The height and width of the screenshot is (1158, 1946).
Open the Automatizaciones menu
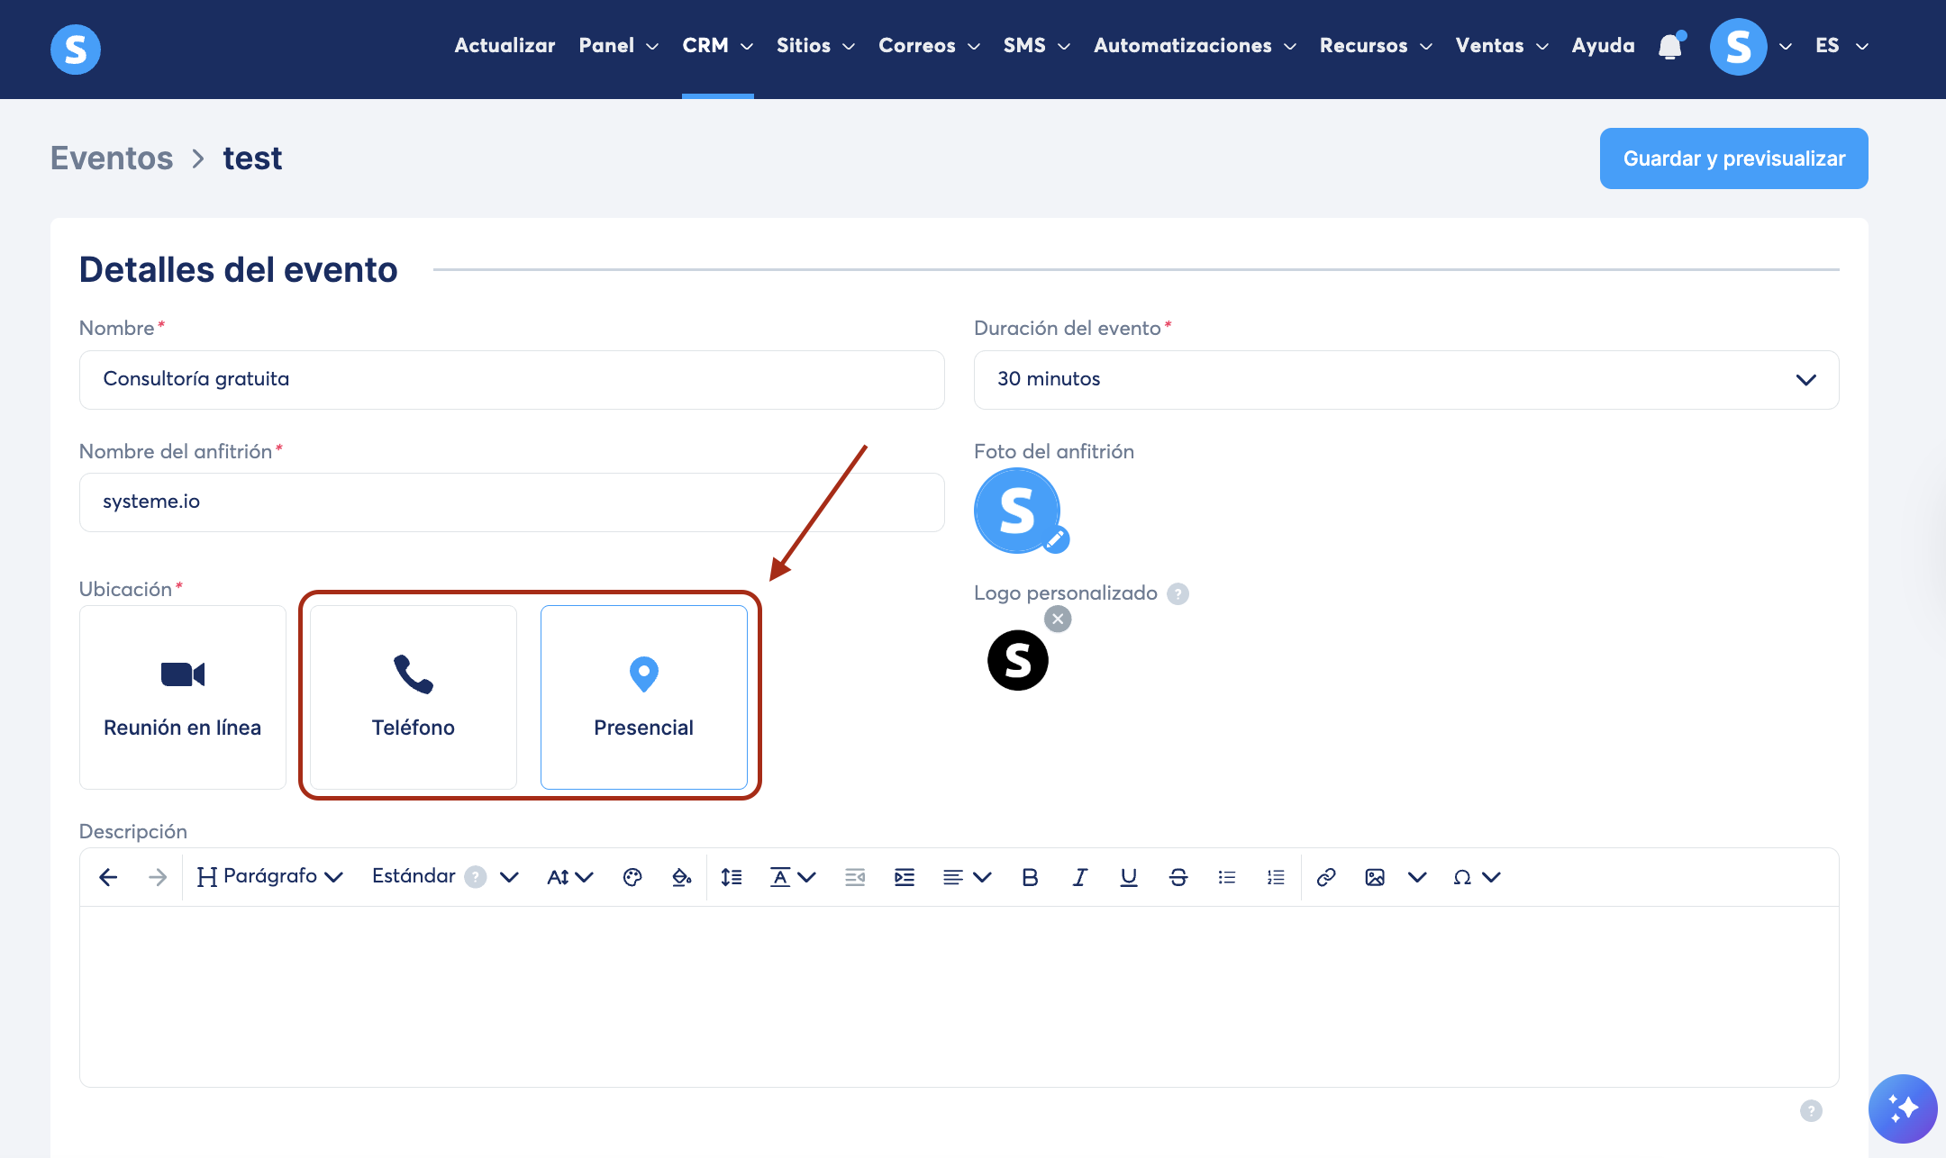point(1195,45)
